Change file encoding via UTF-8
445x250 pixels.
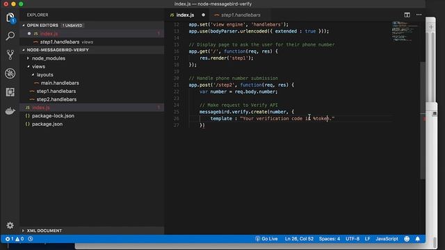tap(353, 239)
